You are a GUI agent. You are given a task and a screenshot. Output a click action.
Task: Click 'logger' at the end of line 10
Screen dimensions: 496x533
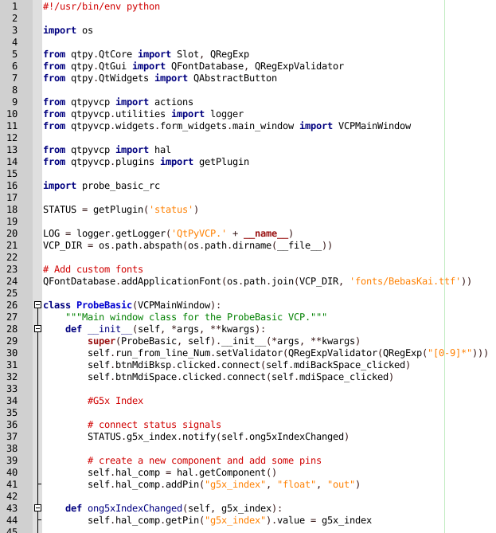click(x=227, y=114)
